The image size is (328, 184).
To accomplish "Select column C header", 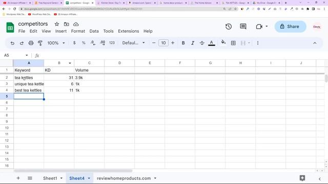I will (89, 63).
